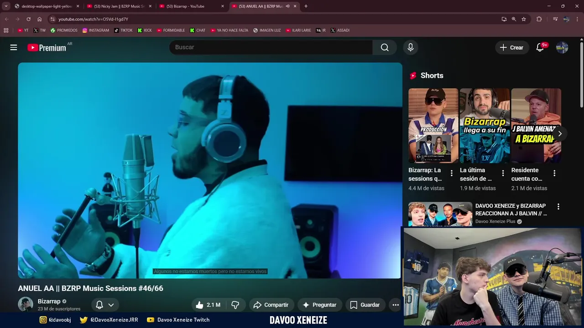
Task: Open the notifications bell in the header
Action: [x=540, y=47]
